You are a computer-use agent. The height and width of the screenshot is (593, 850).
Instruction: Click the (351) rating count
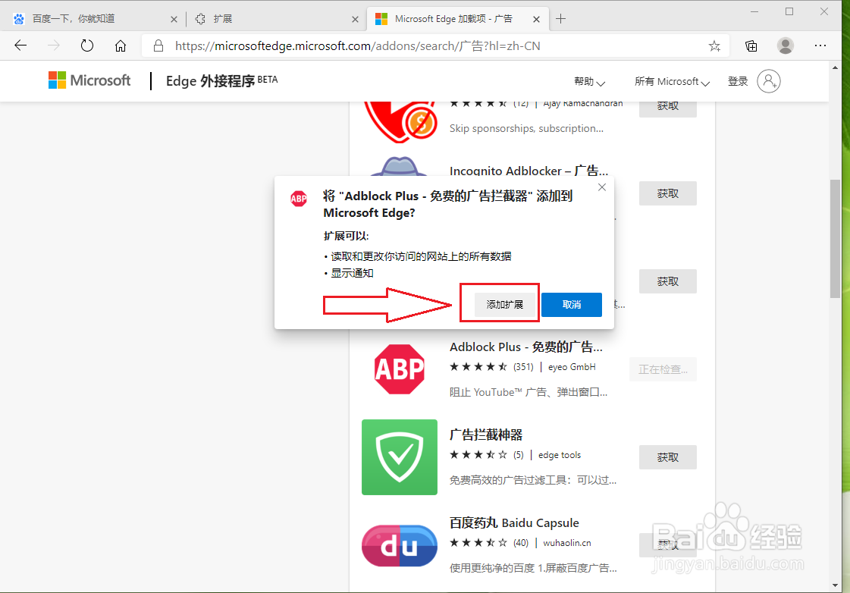(523, 367)
